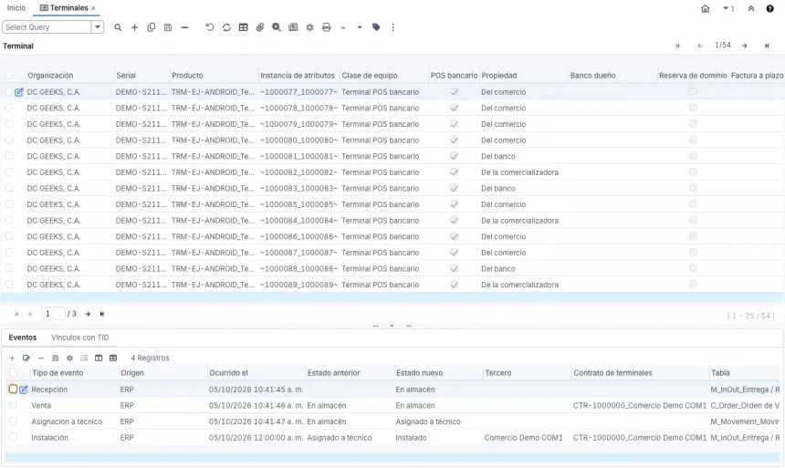785x468 pixels.
Task: Delete event with the detail toolbar minus icon
Action: click(41, 358)
